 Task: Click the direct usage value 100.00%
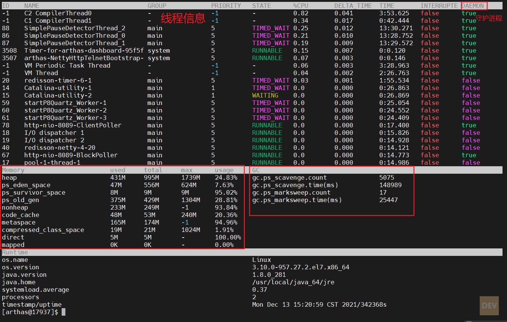228,237
